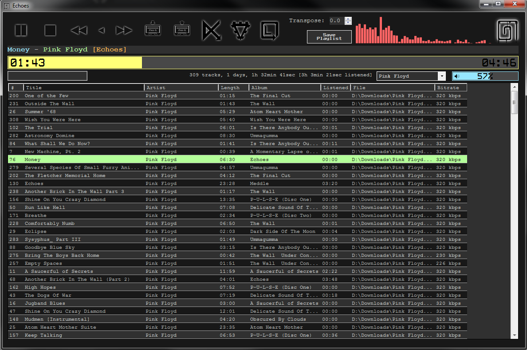The height and width of the screenshot is (350, 527).
Task: Stop playback with the square stop button
Action: coord(51,30)
